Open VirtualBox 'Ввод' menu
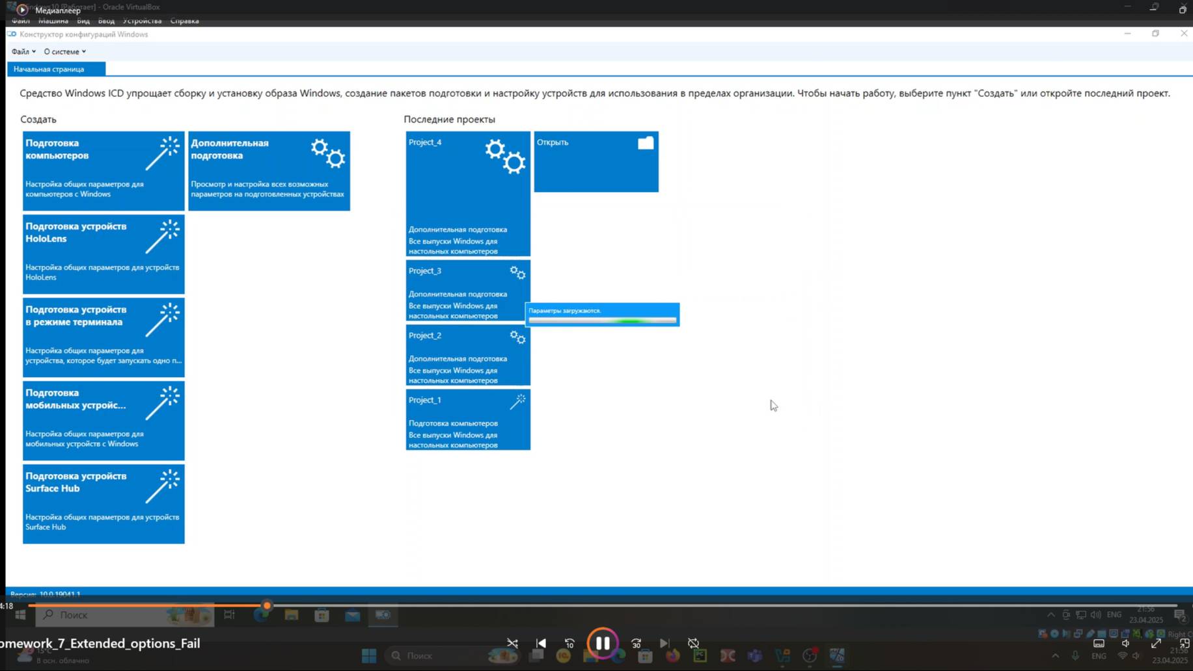The height and width of the screenshot is (671, 1193). tap(106, 21)
